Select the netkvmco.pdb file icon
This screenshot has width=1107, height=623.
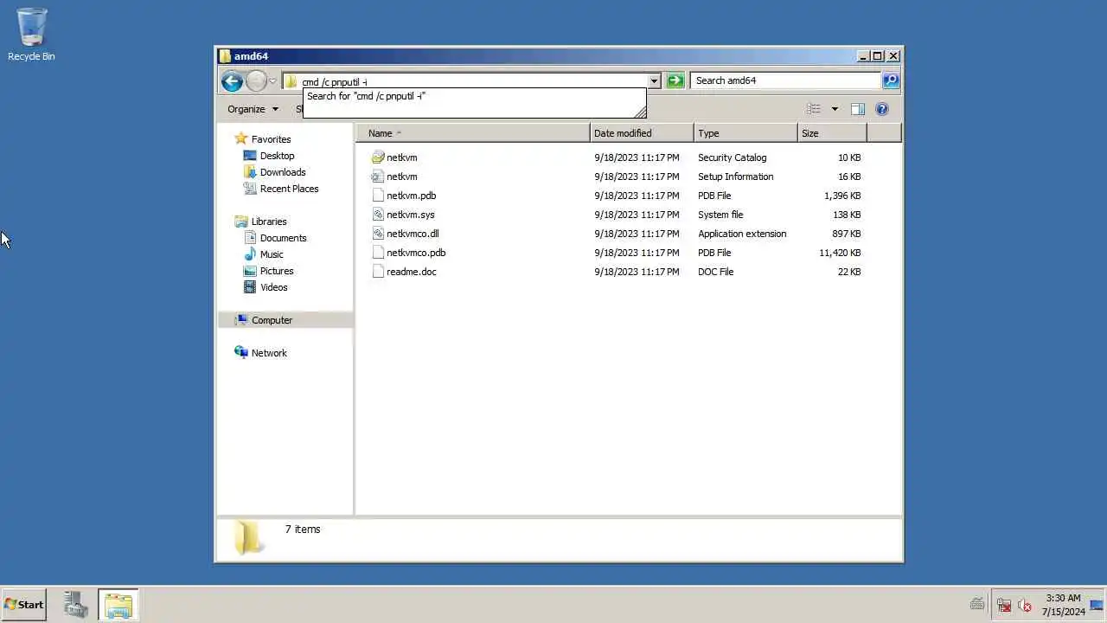(378, 253)
